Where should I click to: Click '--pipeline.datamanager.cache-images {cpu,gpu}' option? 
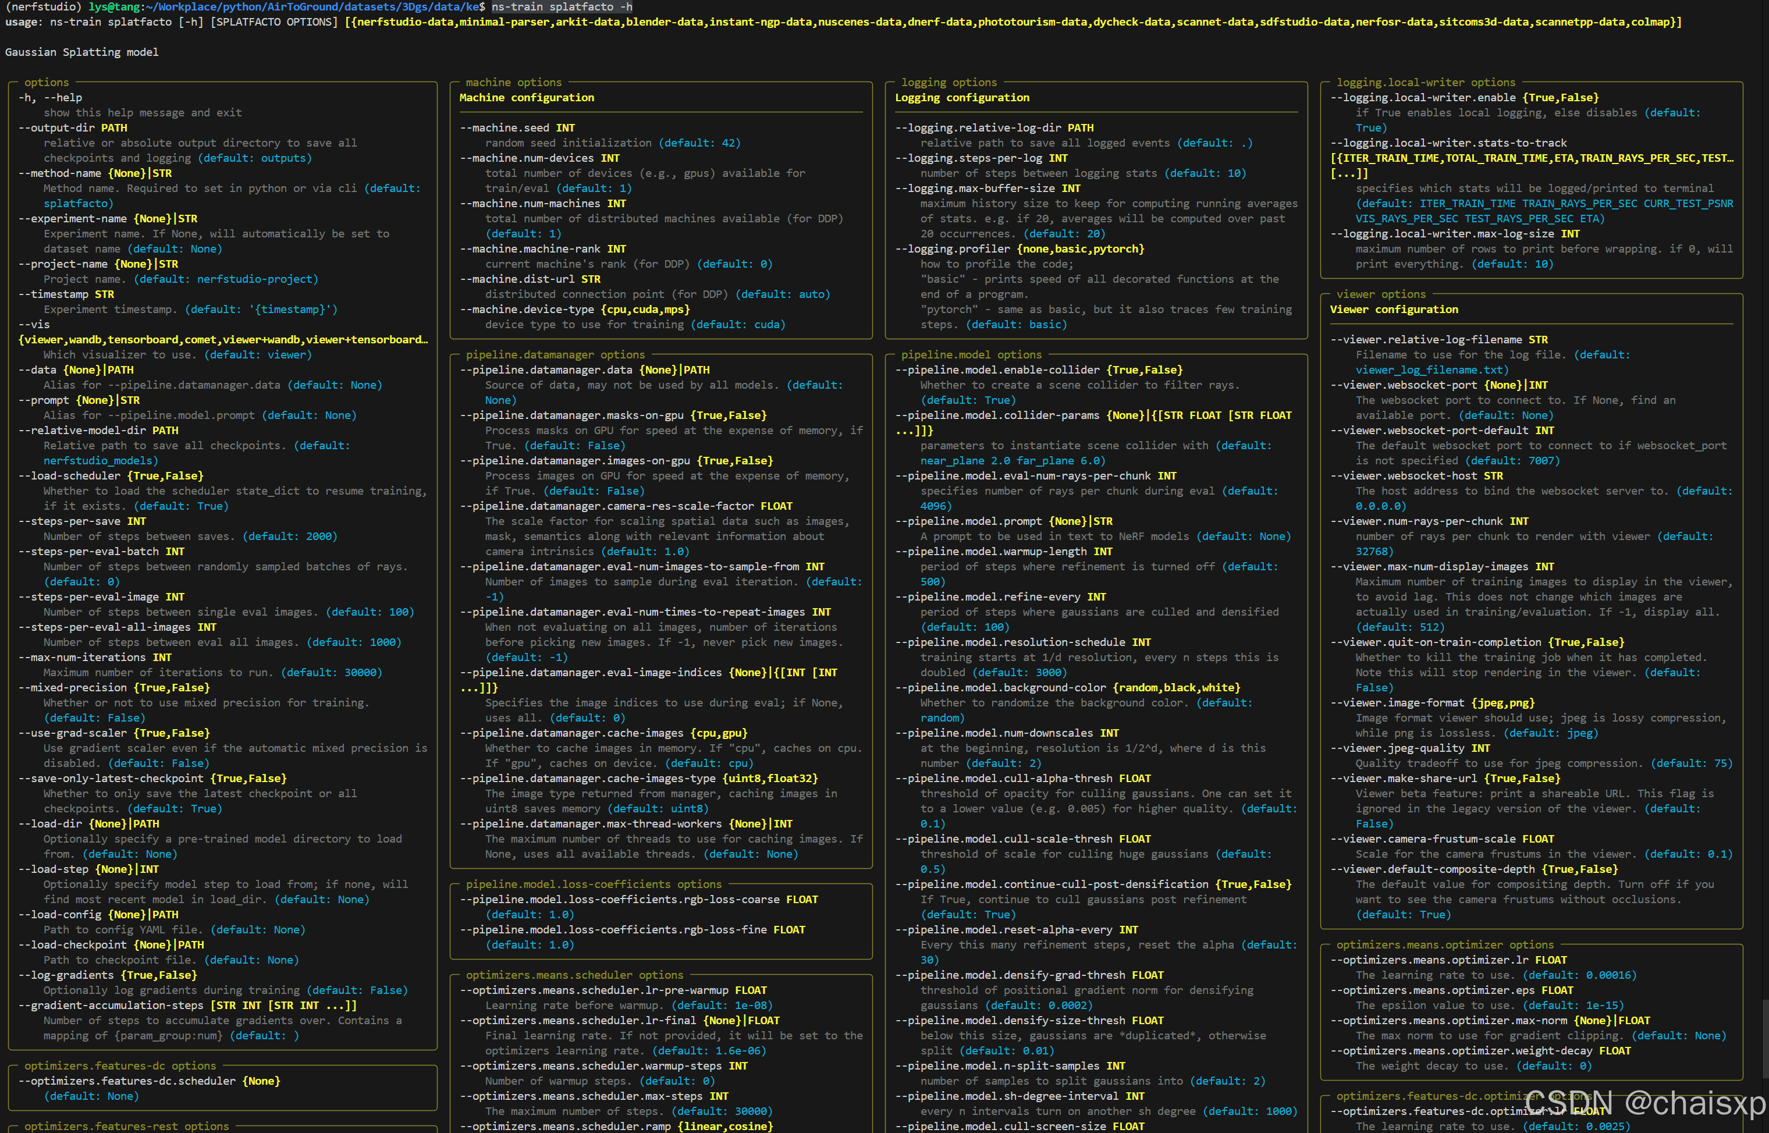point(603,733)
